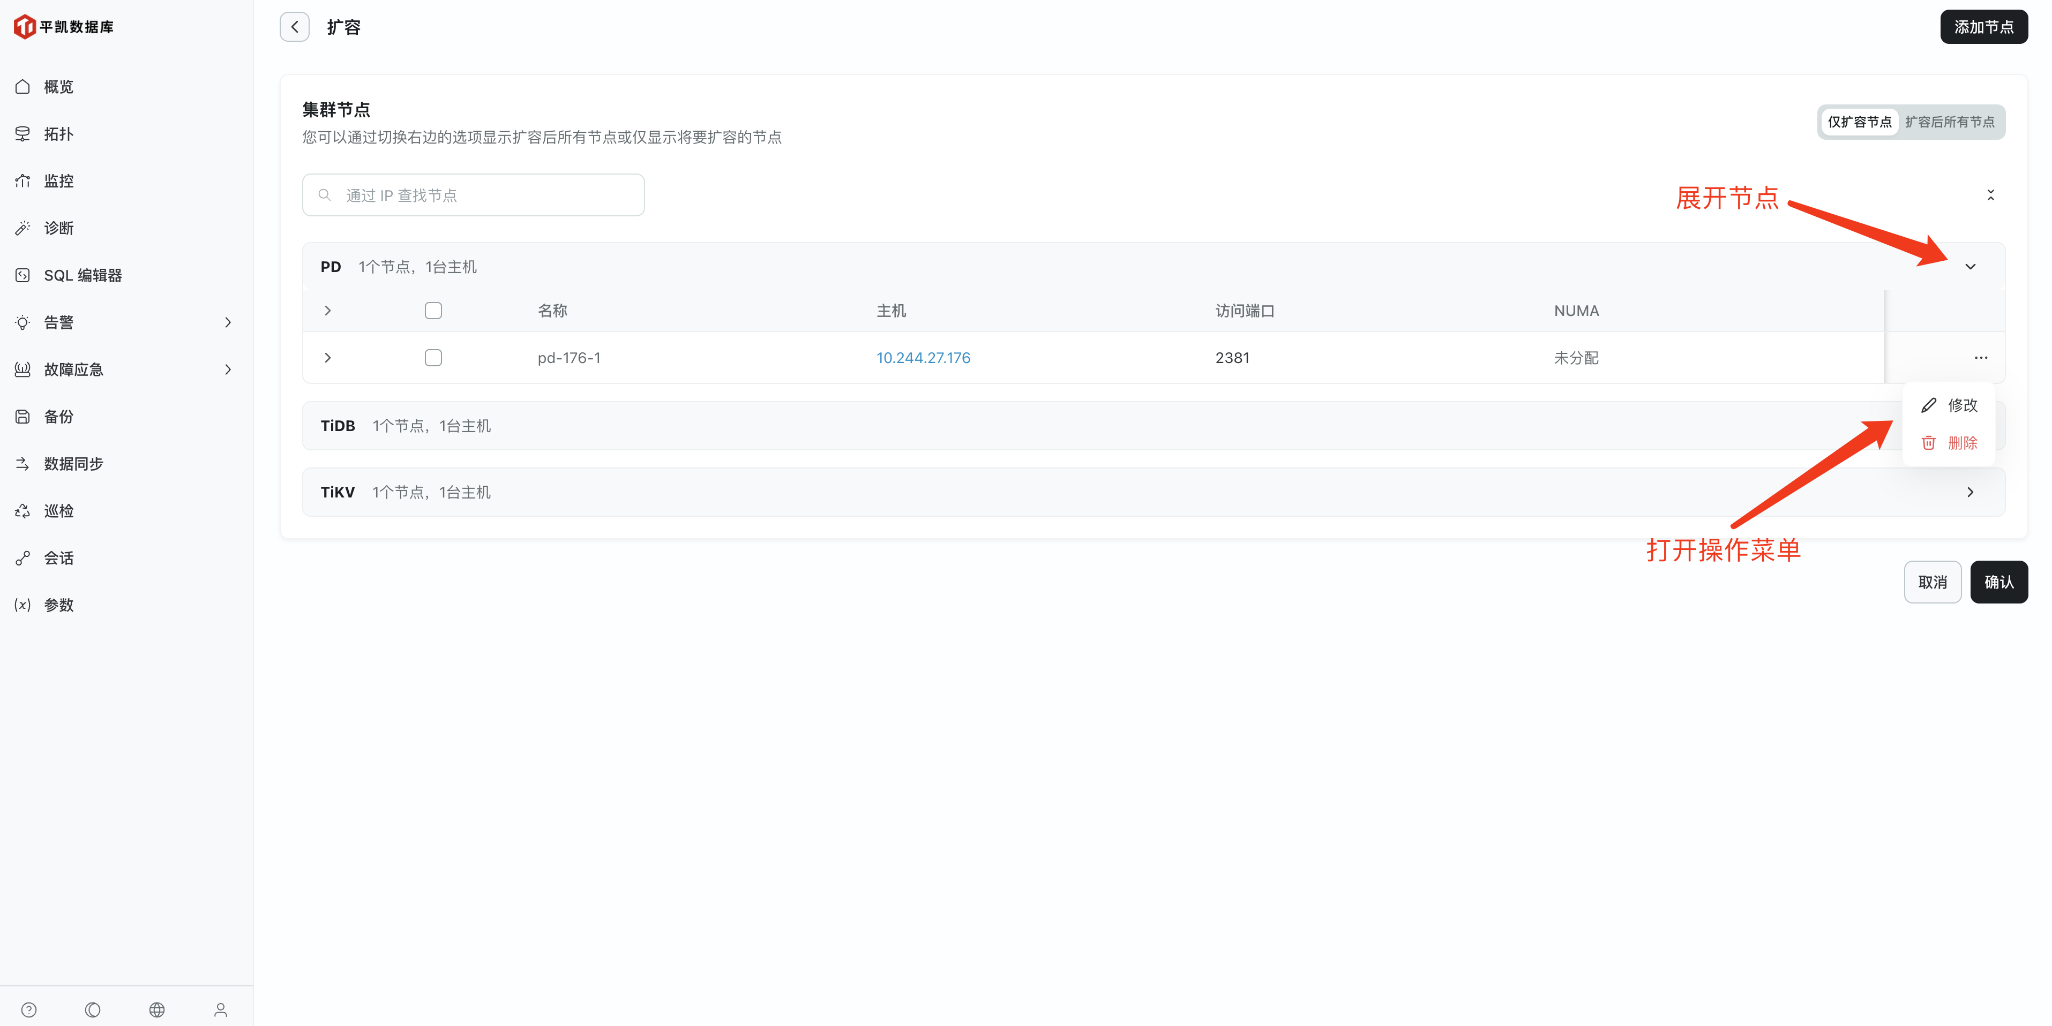Check the select-all checkbox in PD header
This screenshot has width=2052, height=1026.
pyautogui.click(x=433, y=311)
